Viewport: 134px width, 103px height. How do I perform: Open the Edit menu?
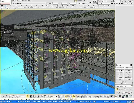(x=6, y=99)
